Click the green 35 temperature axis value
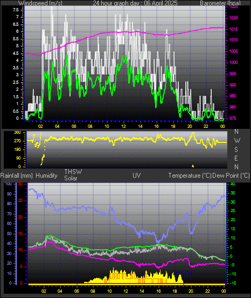This screenshot has height=298, width=251. tap(233, 193)
